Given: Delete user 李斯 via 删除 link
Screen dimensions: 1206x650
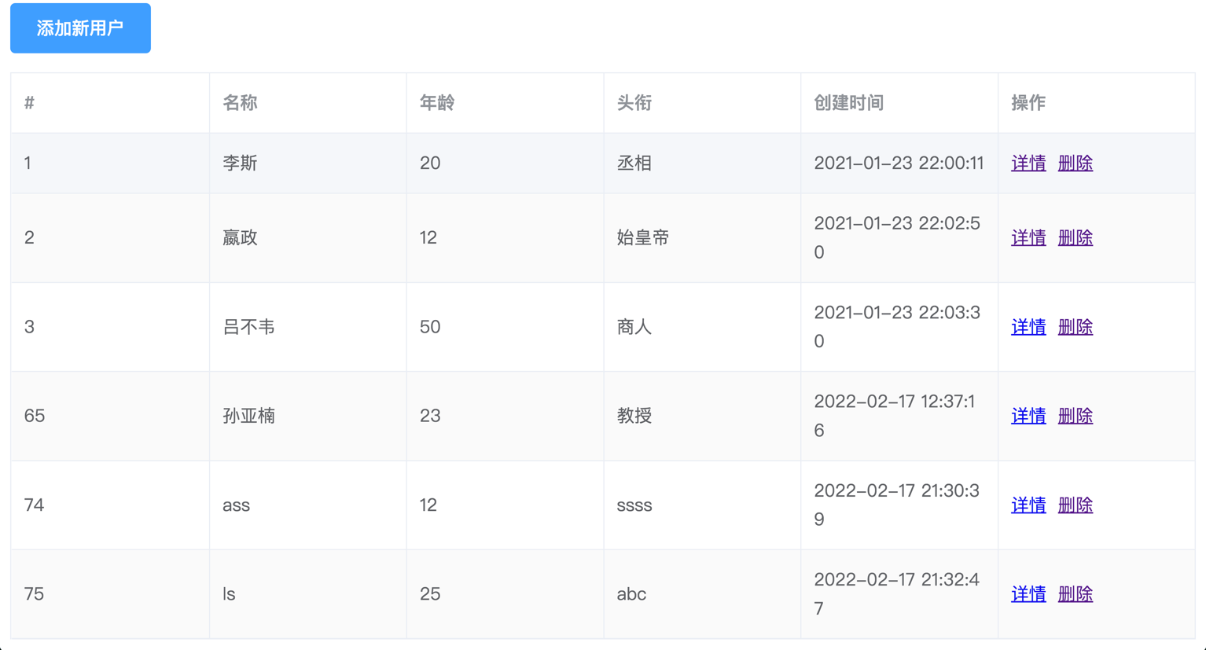Looking at the screenshot, I should coord(1075,163).
